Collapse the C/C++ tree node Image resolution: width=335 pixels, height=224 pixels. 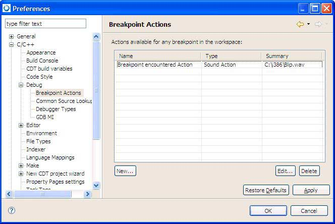[12, 44]
